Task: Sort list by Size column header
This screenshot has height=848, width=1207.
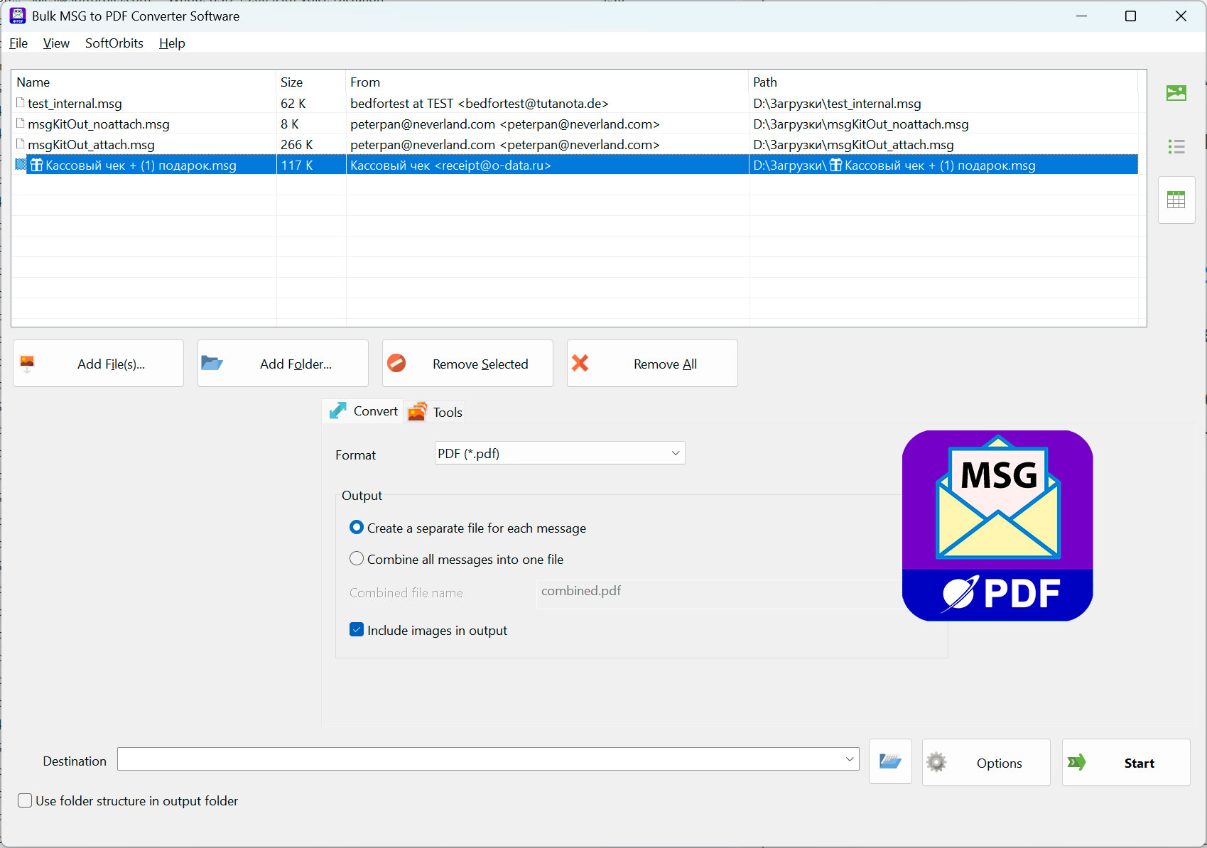Action: click(x=311, y=82)
